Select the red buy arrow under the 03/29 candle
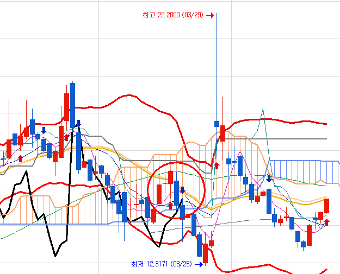The width and height of the screenshot is (340, 274). (217, 166)
